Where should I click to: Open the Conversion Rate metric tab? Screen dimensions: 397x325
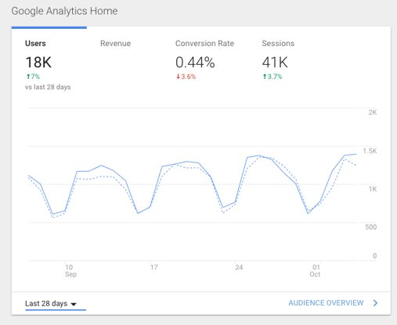point(204,44)
